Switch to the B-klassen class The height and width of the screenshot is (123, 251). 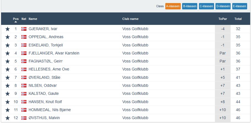190,6
